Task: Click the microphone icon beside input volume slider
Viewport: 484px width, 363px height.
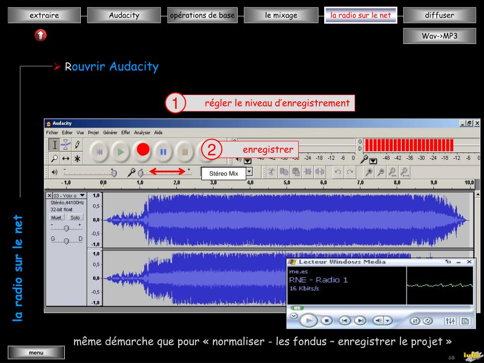Action: [x=131, y=172]
